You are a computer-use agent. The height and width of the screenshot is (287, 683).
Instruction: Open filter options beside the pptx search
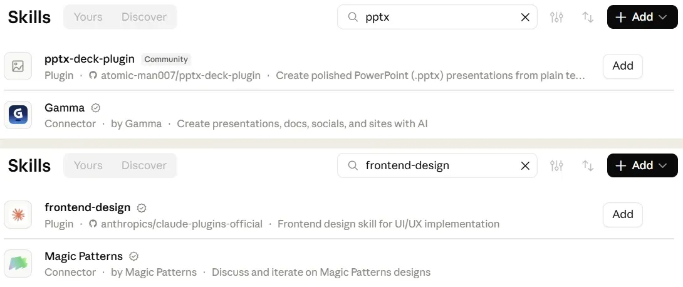coord(556,17)
